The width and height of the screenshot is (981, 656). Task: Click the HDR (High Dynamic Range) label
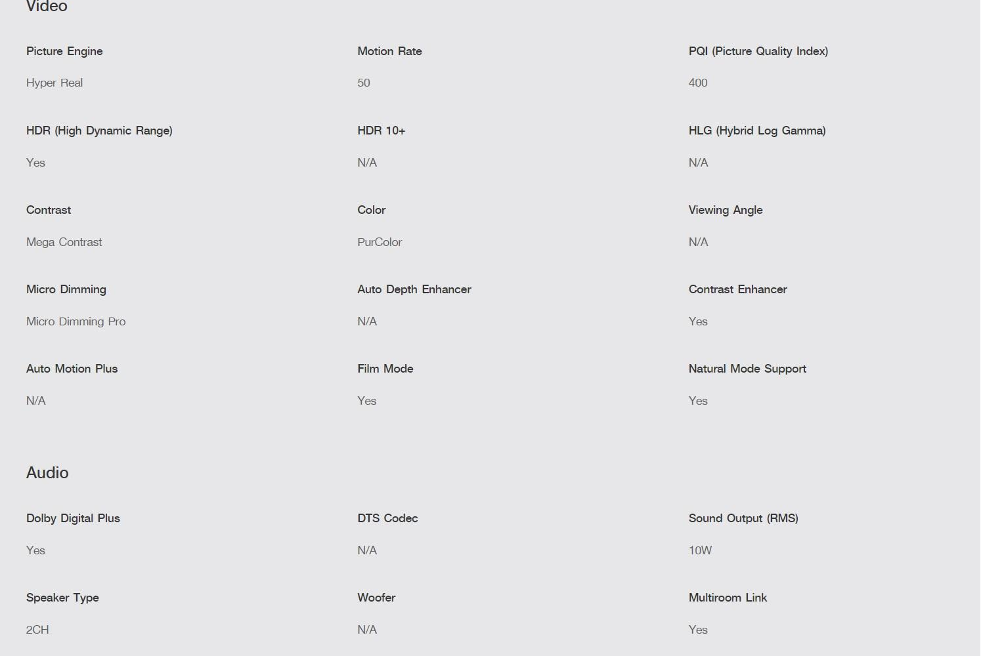(x=99, y=131)
